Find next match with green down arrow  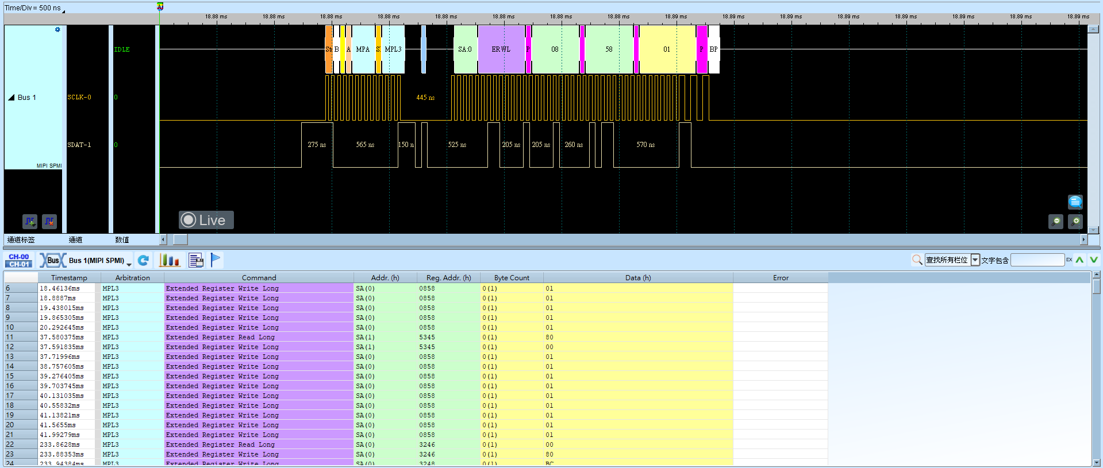coord(1094,260)
